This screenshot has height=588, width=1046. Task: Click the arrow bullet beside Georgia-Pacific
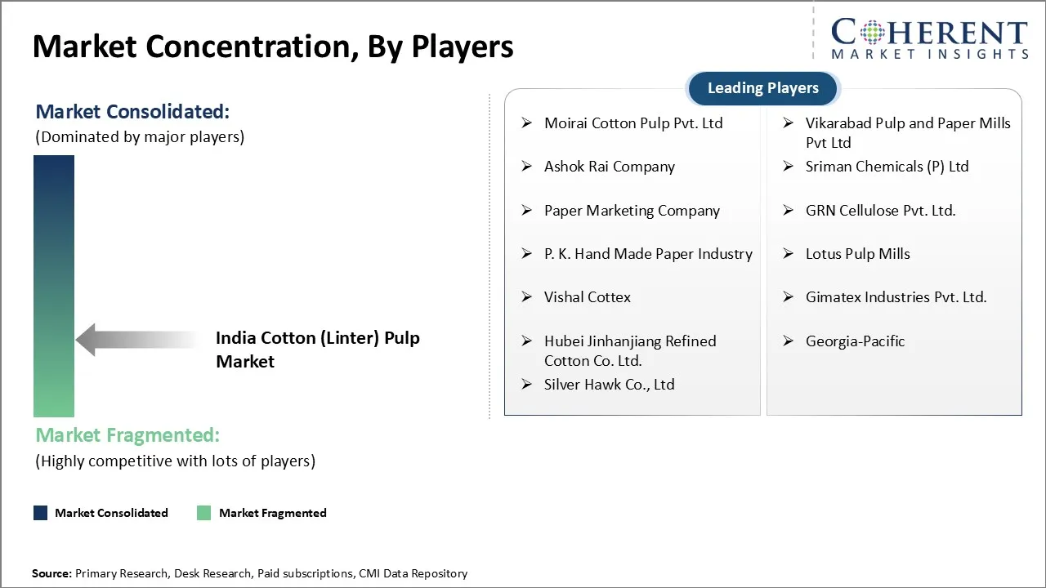coord(789,341)
